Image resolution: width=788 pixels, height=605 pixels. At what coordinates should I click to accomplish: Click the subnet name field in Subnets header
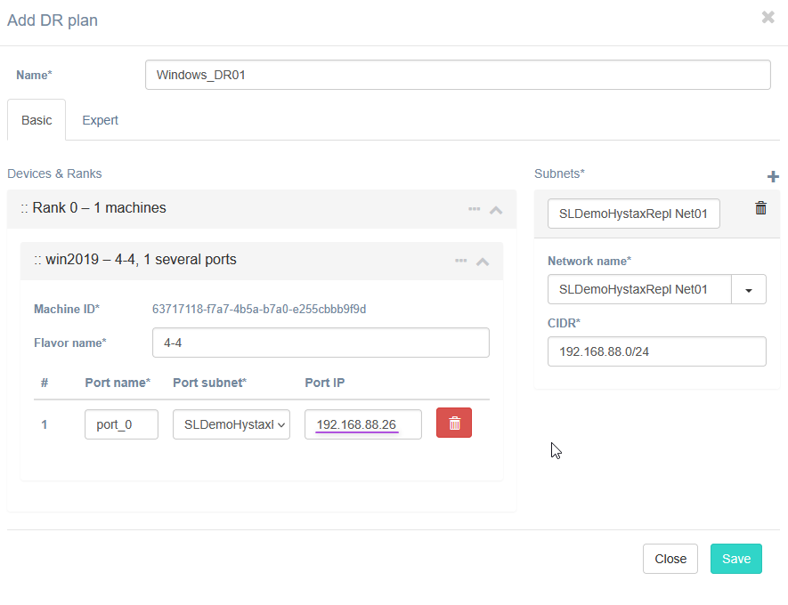[633, 214]
